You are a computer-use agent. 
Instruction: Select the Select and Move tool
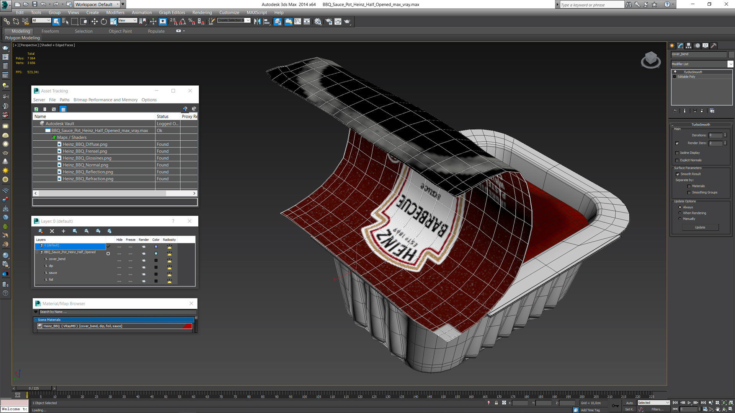click(94, 21)
